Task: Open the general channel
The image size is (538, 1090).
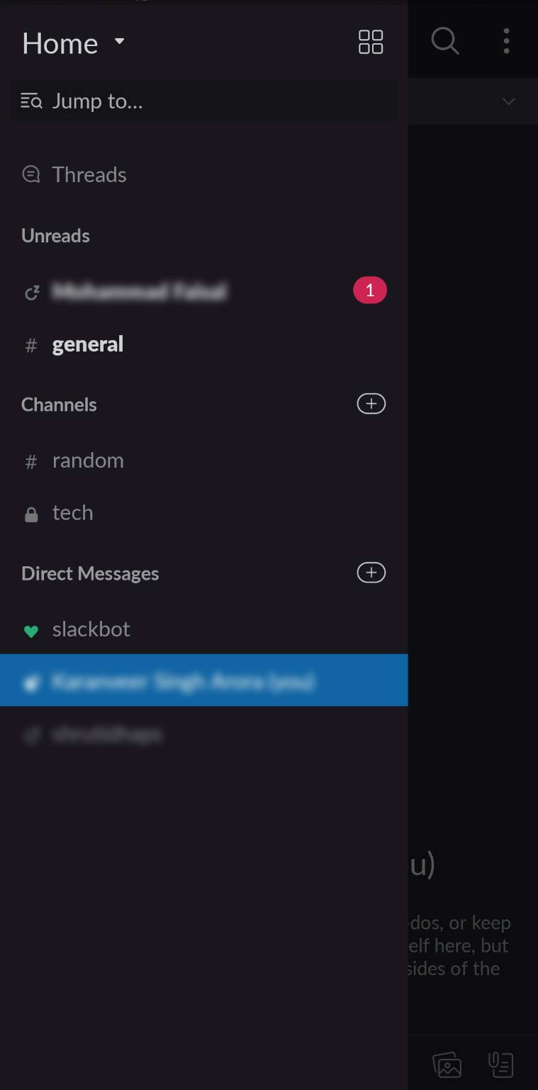Action: click(204, 344)
